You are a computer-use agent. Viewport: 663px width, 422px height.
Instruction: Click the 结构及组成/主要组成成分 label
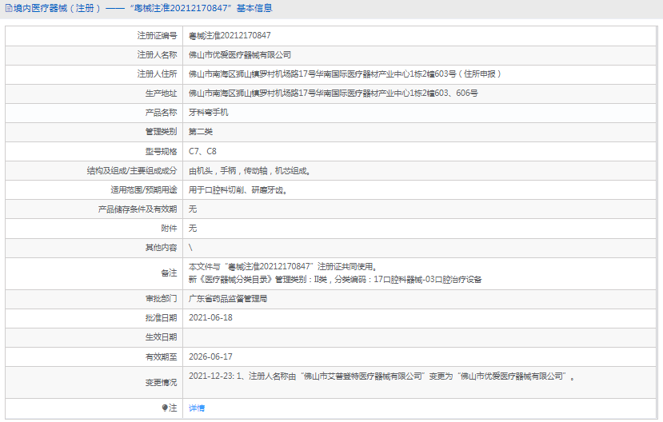click(x=132, y=171)
